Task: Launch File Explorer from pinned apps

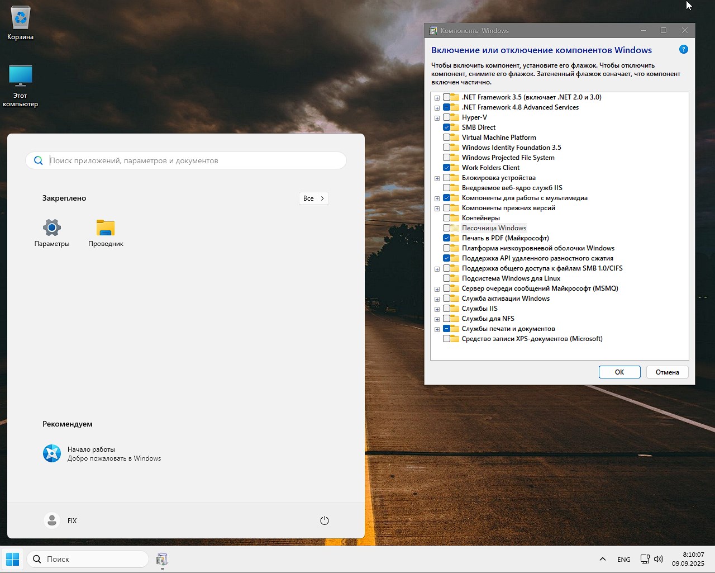Action: [106, 228]
